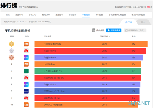Screen dimensions: 153x108
Task: Click the 排行 column header
Action: tap(12, 36)
